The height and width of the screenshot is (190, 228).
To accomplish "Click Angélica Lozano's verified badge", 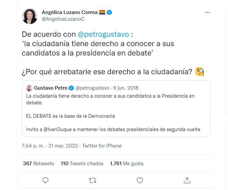I will click(x=109, y=12).
